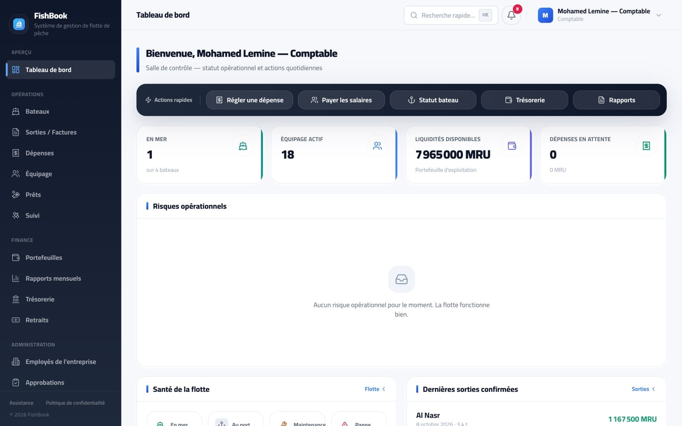
Task: Open the Assistance footer link
Action: (x=21, y=403)
